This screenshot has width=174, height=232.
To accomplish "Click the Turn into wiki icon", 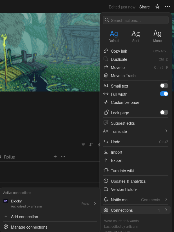I will (x=106, y=170).
